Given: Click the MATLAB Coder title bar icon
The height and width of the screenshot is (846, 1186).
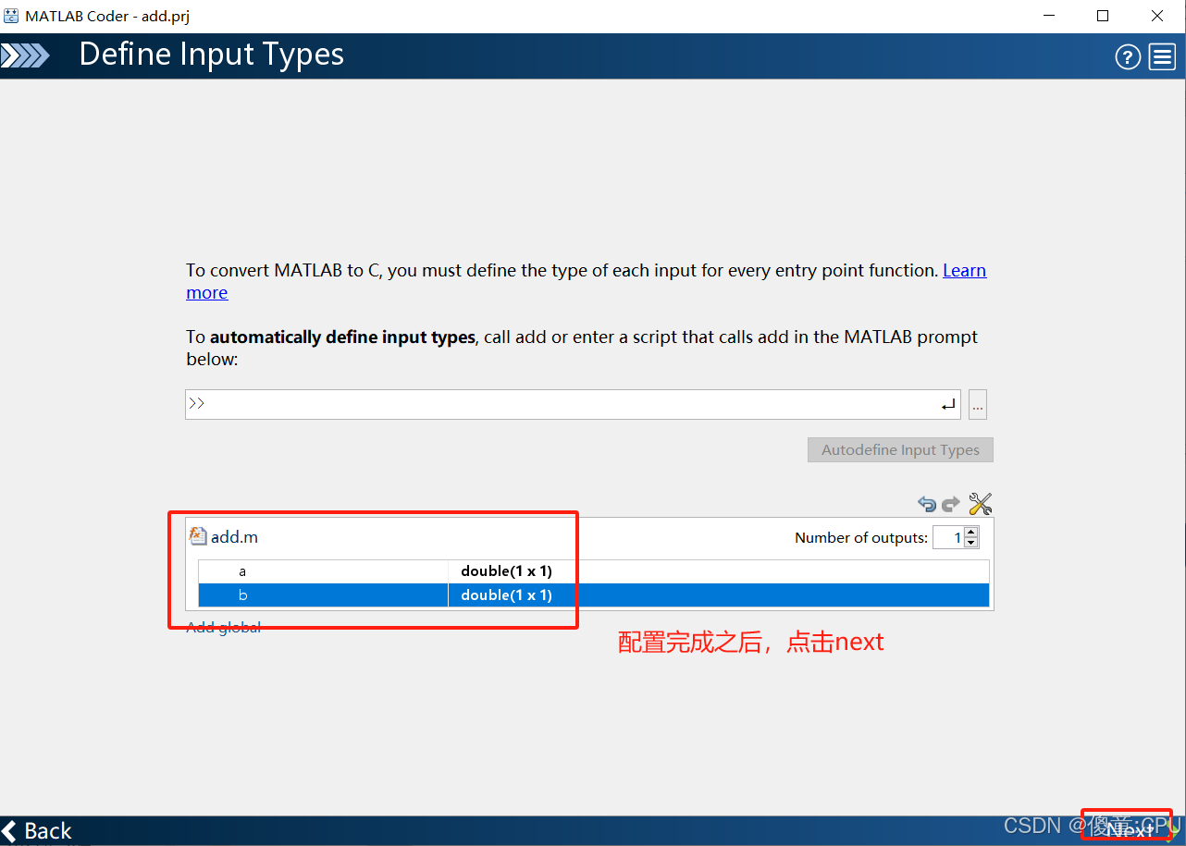Looking at the screenshot, I should click(x=11, y=16).
